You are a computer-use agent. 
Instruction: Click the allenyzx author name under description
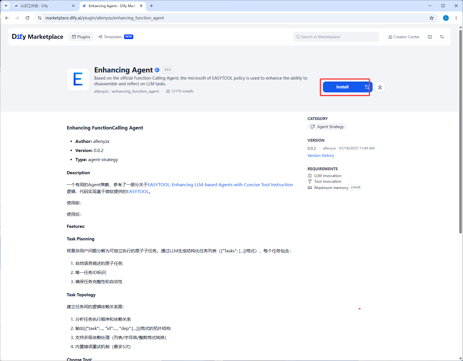[101, 91]
